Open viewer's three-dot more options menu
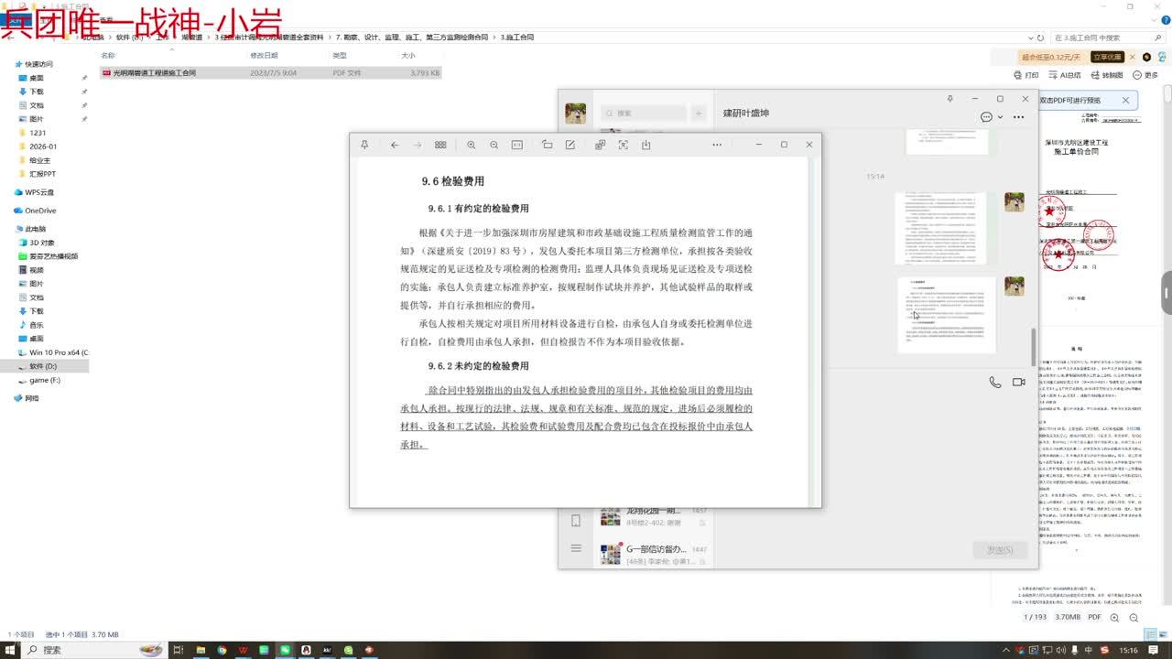1172x659 pixels. click(717, 145)
